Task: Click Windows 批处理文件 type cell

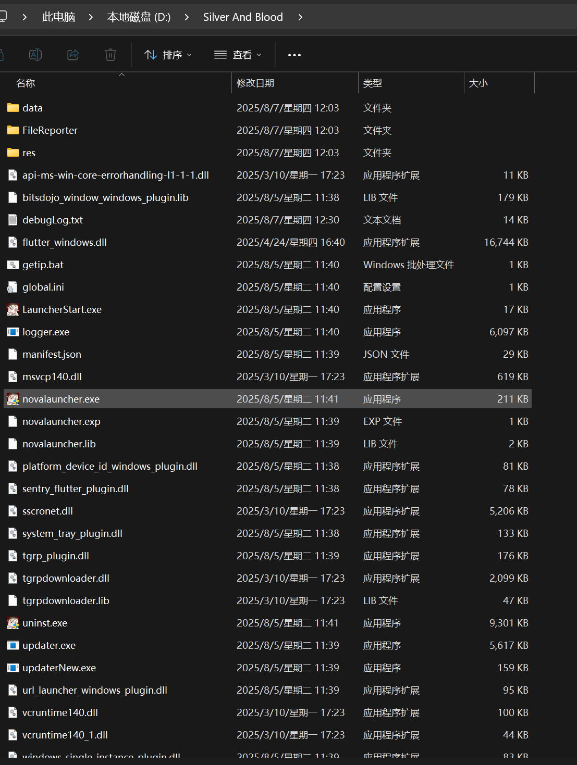Action: point(409,265)
